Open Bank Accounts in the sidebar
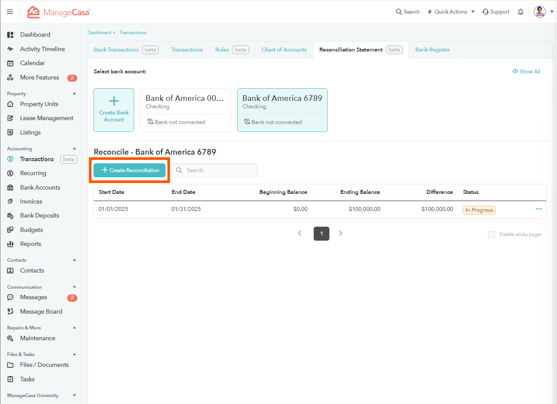The width and height of the screenshot is (557, 404). point(40,187)
